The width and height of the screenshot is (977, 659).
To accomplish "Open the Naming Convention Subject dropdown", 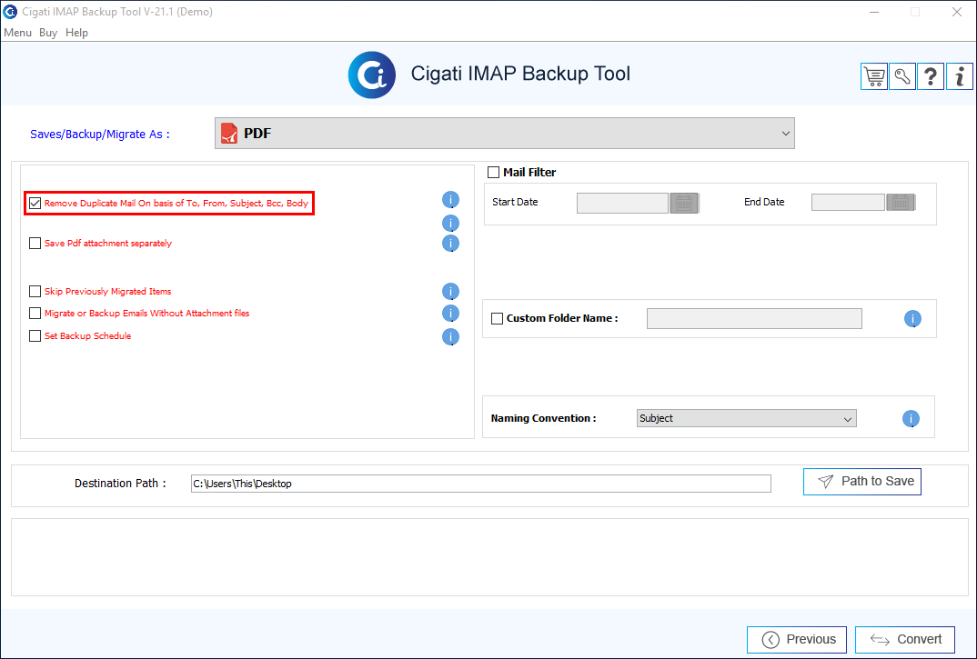I will 747,418.
